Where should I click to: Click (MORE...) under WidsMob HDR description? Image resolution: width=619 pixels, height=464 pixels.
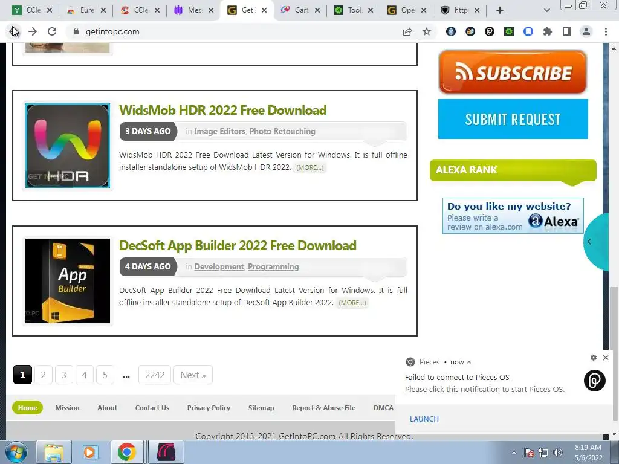310,167
